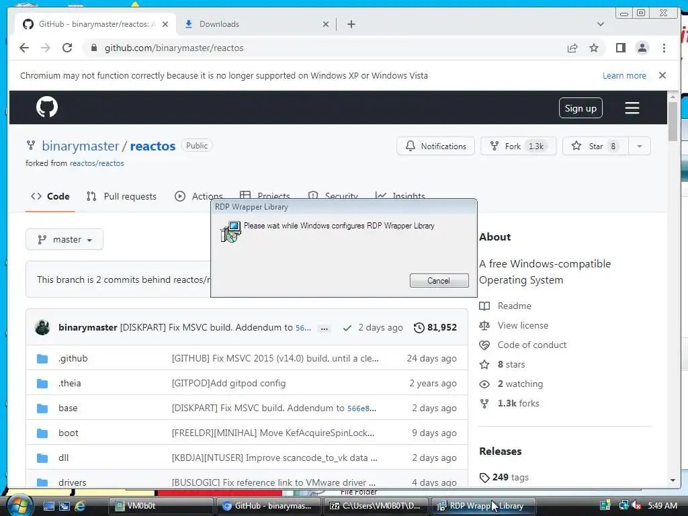Open the master branch dropdown
This screenshot has height=516, width=688.
tap(64, 240)
